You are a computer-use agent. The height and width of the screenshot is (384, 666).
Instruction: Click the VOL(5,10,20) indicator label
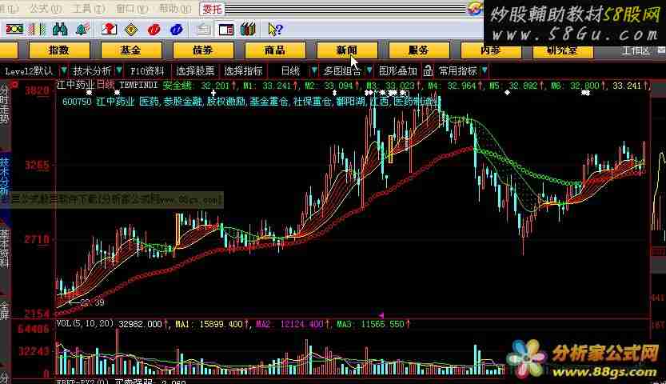click(86, 324)
